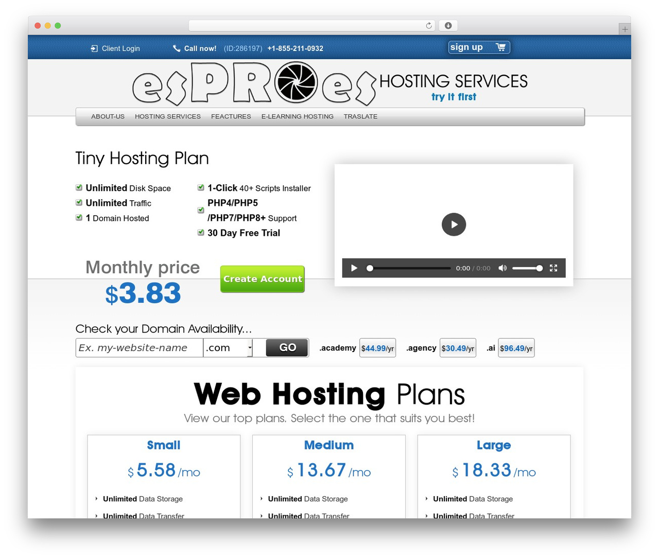Click the small play icon in the video control bar
The width and height of the screenshot is (659, 558).
click(x=354, y=268)
